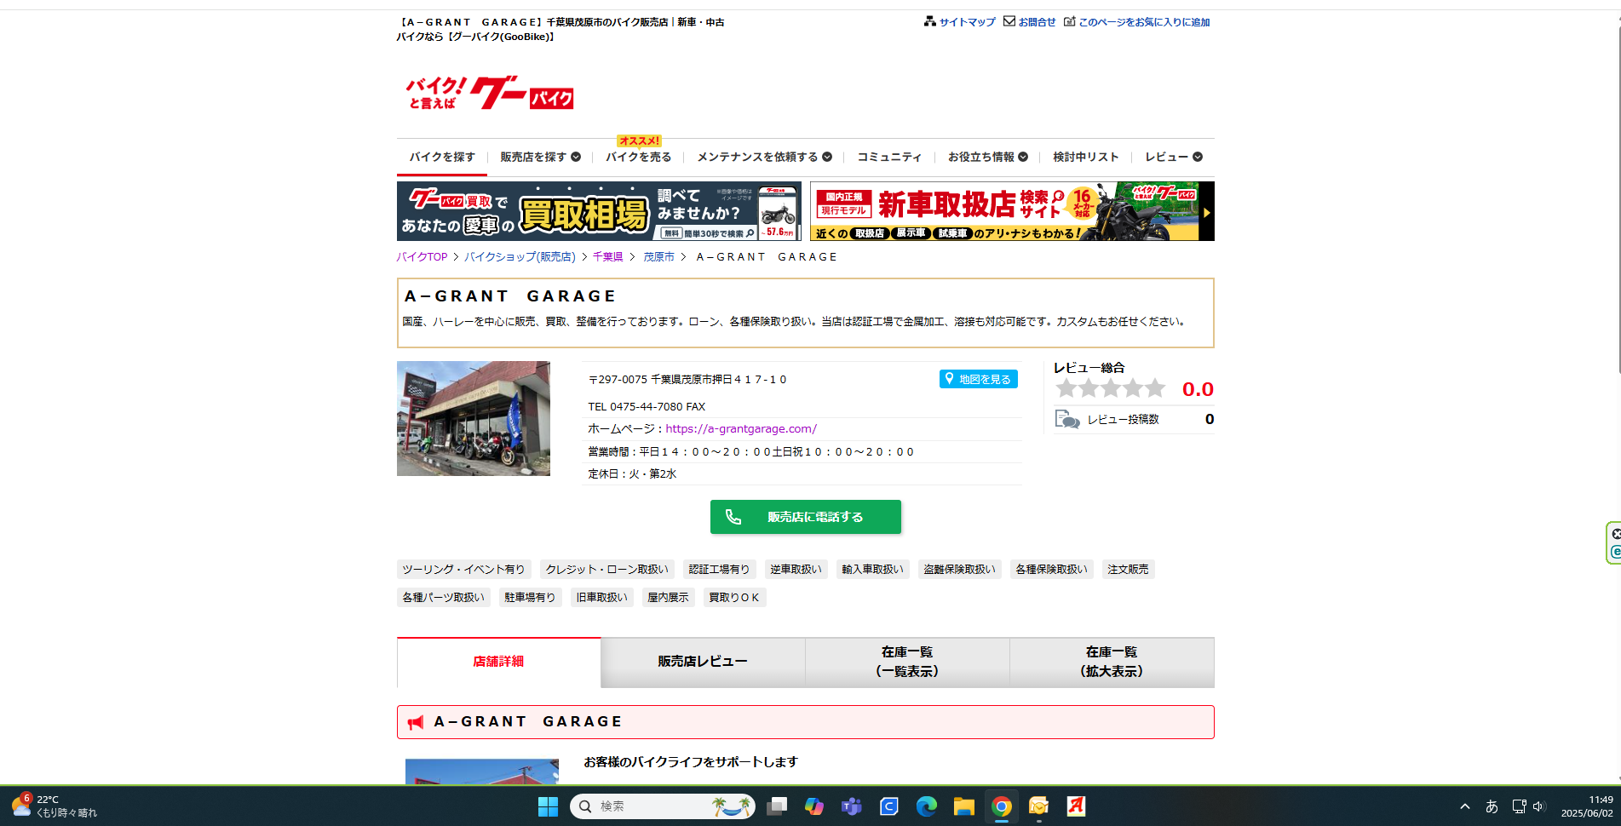Screen dimensions: 1621x826
Task: Click the 認証工場有り tag
Action: [x=720, y=570]
